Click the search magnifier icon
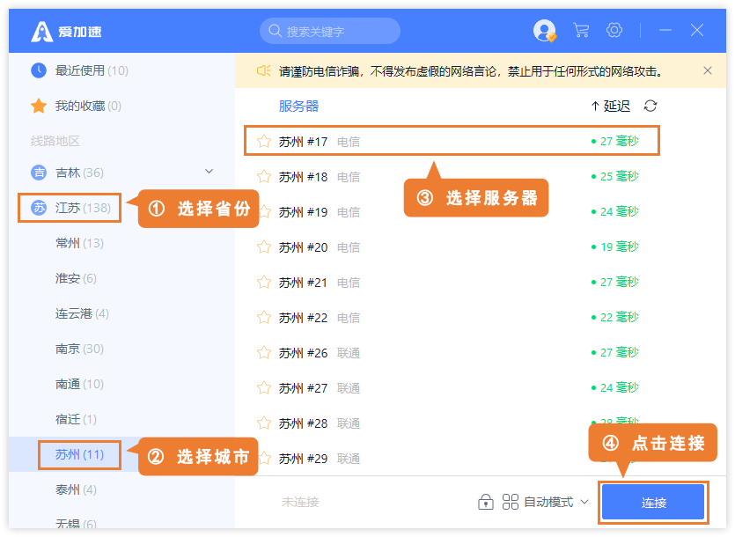The height and width of the screenshot is (537, 735). [275, 31]
